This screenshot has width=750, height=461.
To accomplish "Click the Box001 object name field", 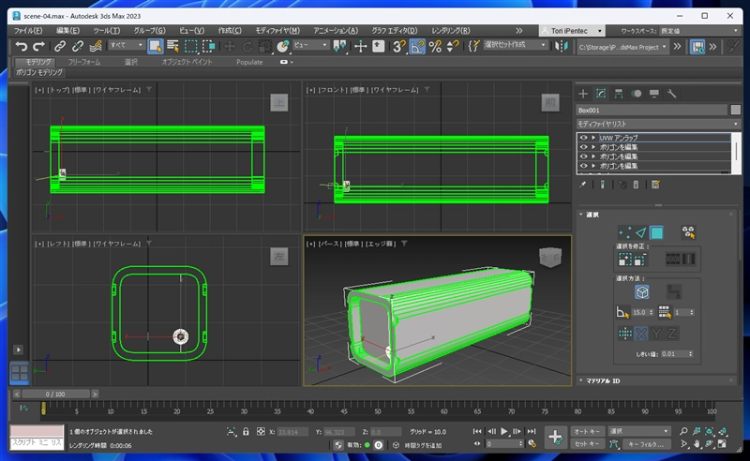I will click(652, 110).
